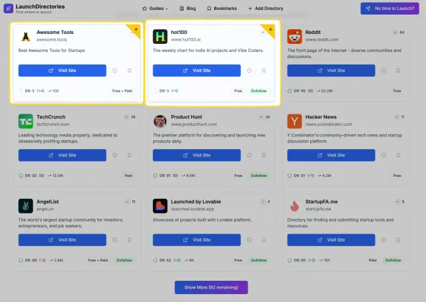Click the LaunchDirectories rocket logo icon
The height and width of the screenshot is (302, 426).
tap(9, 9)
